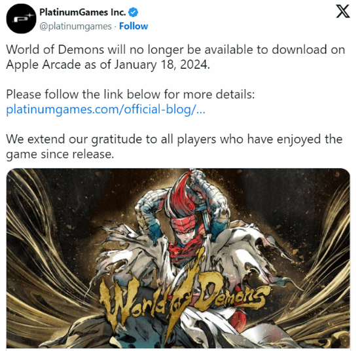This screenshot has width=360, height=351.
Task: Open the World of Demons artwork image
Action: [178, 258]
